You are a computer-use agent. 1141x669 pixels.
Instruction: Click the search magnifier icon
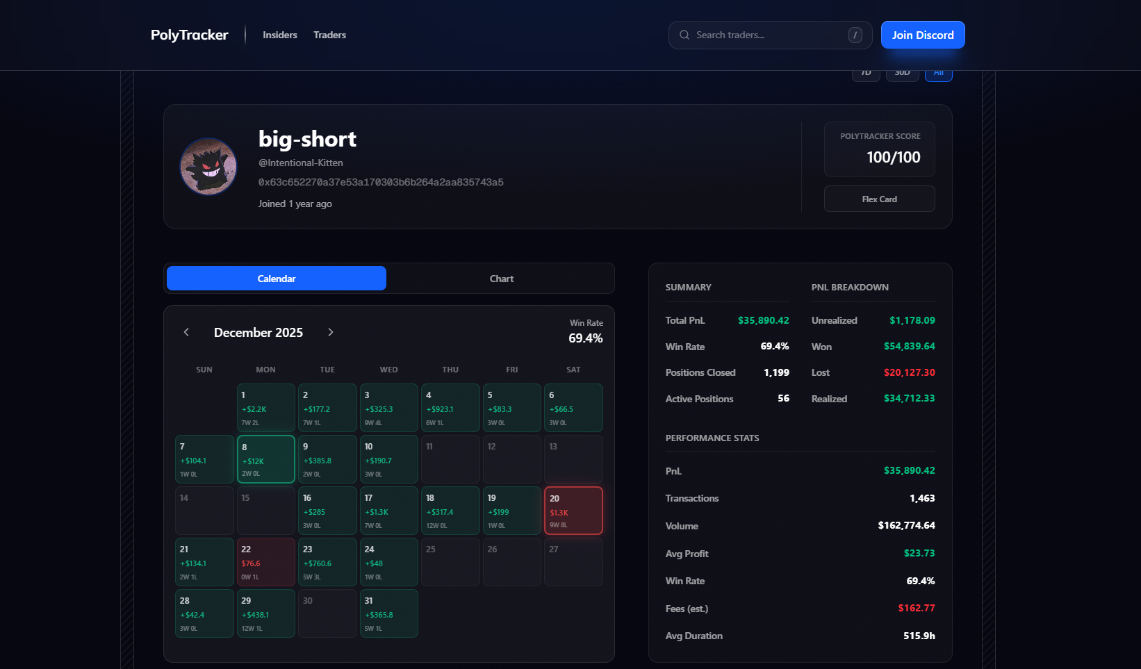[x=684, y=35]
